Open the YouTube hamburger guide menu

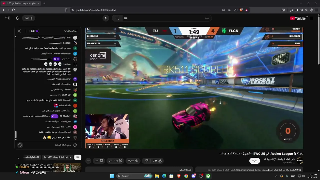click(x=311, y=18)
